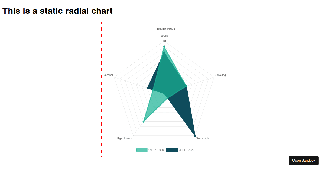Select the Stress data point at the top
The width and height of the screenshot is (325, 170).
pos(164,46)
